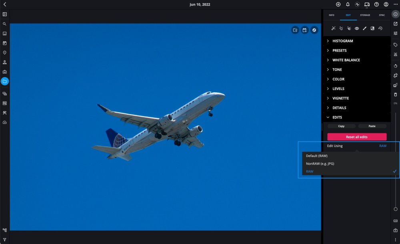Viewport: 400px width, 244px height.
Task: Click the open-external share icon
Action: click(x=396, y=24)
